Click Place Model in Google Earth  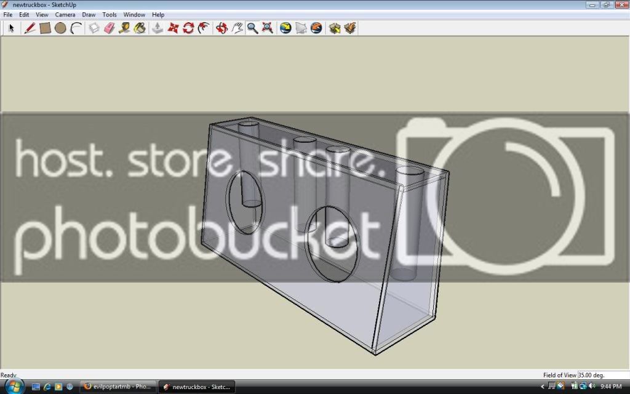(316, 28)
